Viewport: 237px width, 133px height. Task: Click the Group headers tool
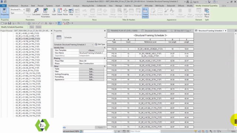point(131,12)
